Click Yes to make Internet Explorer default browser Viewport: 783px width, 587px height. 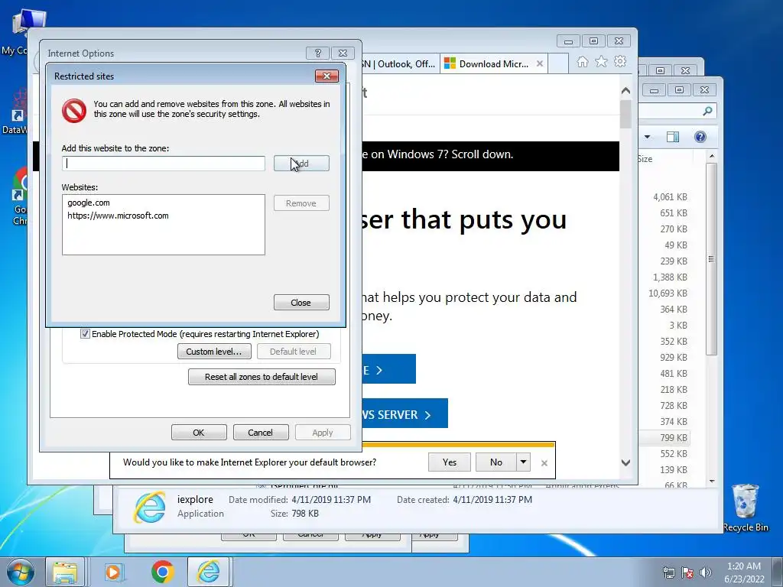click(450, 462)
